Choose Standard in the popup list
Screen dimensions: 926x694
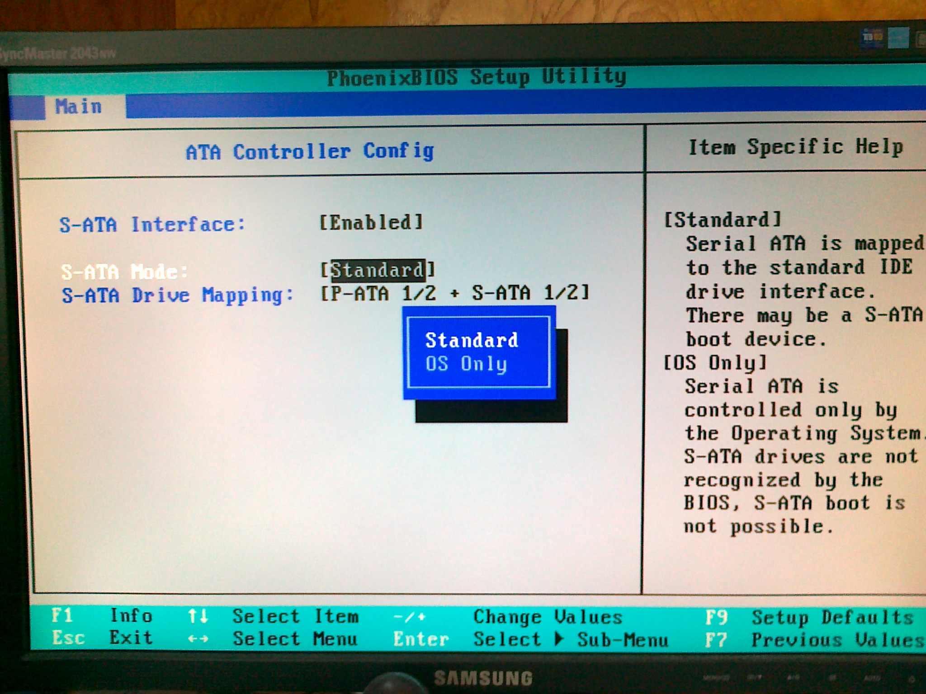pos(472,340)
